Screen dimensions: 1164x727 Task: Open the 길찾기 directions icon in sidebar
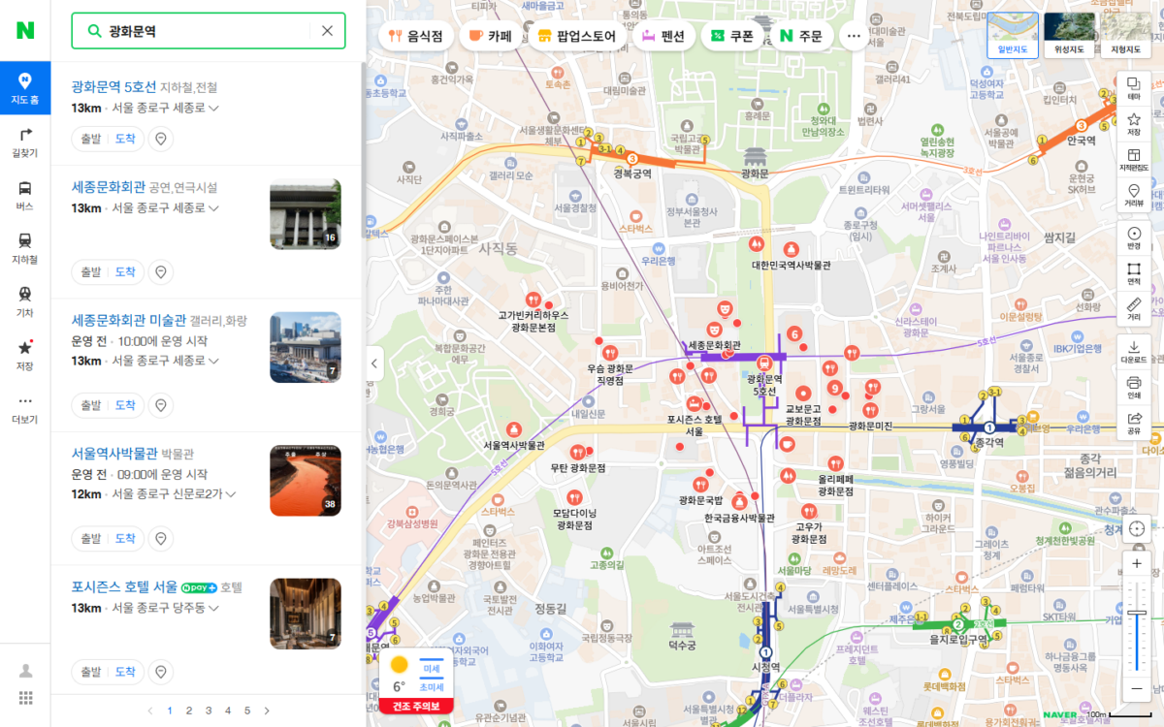click(x=25, y=142)
